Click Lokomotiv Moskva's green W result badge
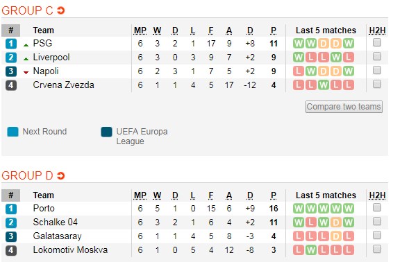This screenshot has height=262, width=393. pyautogui.click(x=311, y=250)
